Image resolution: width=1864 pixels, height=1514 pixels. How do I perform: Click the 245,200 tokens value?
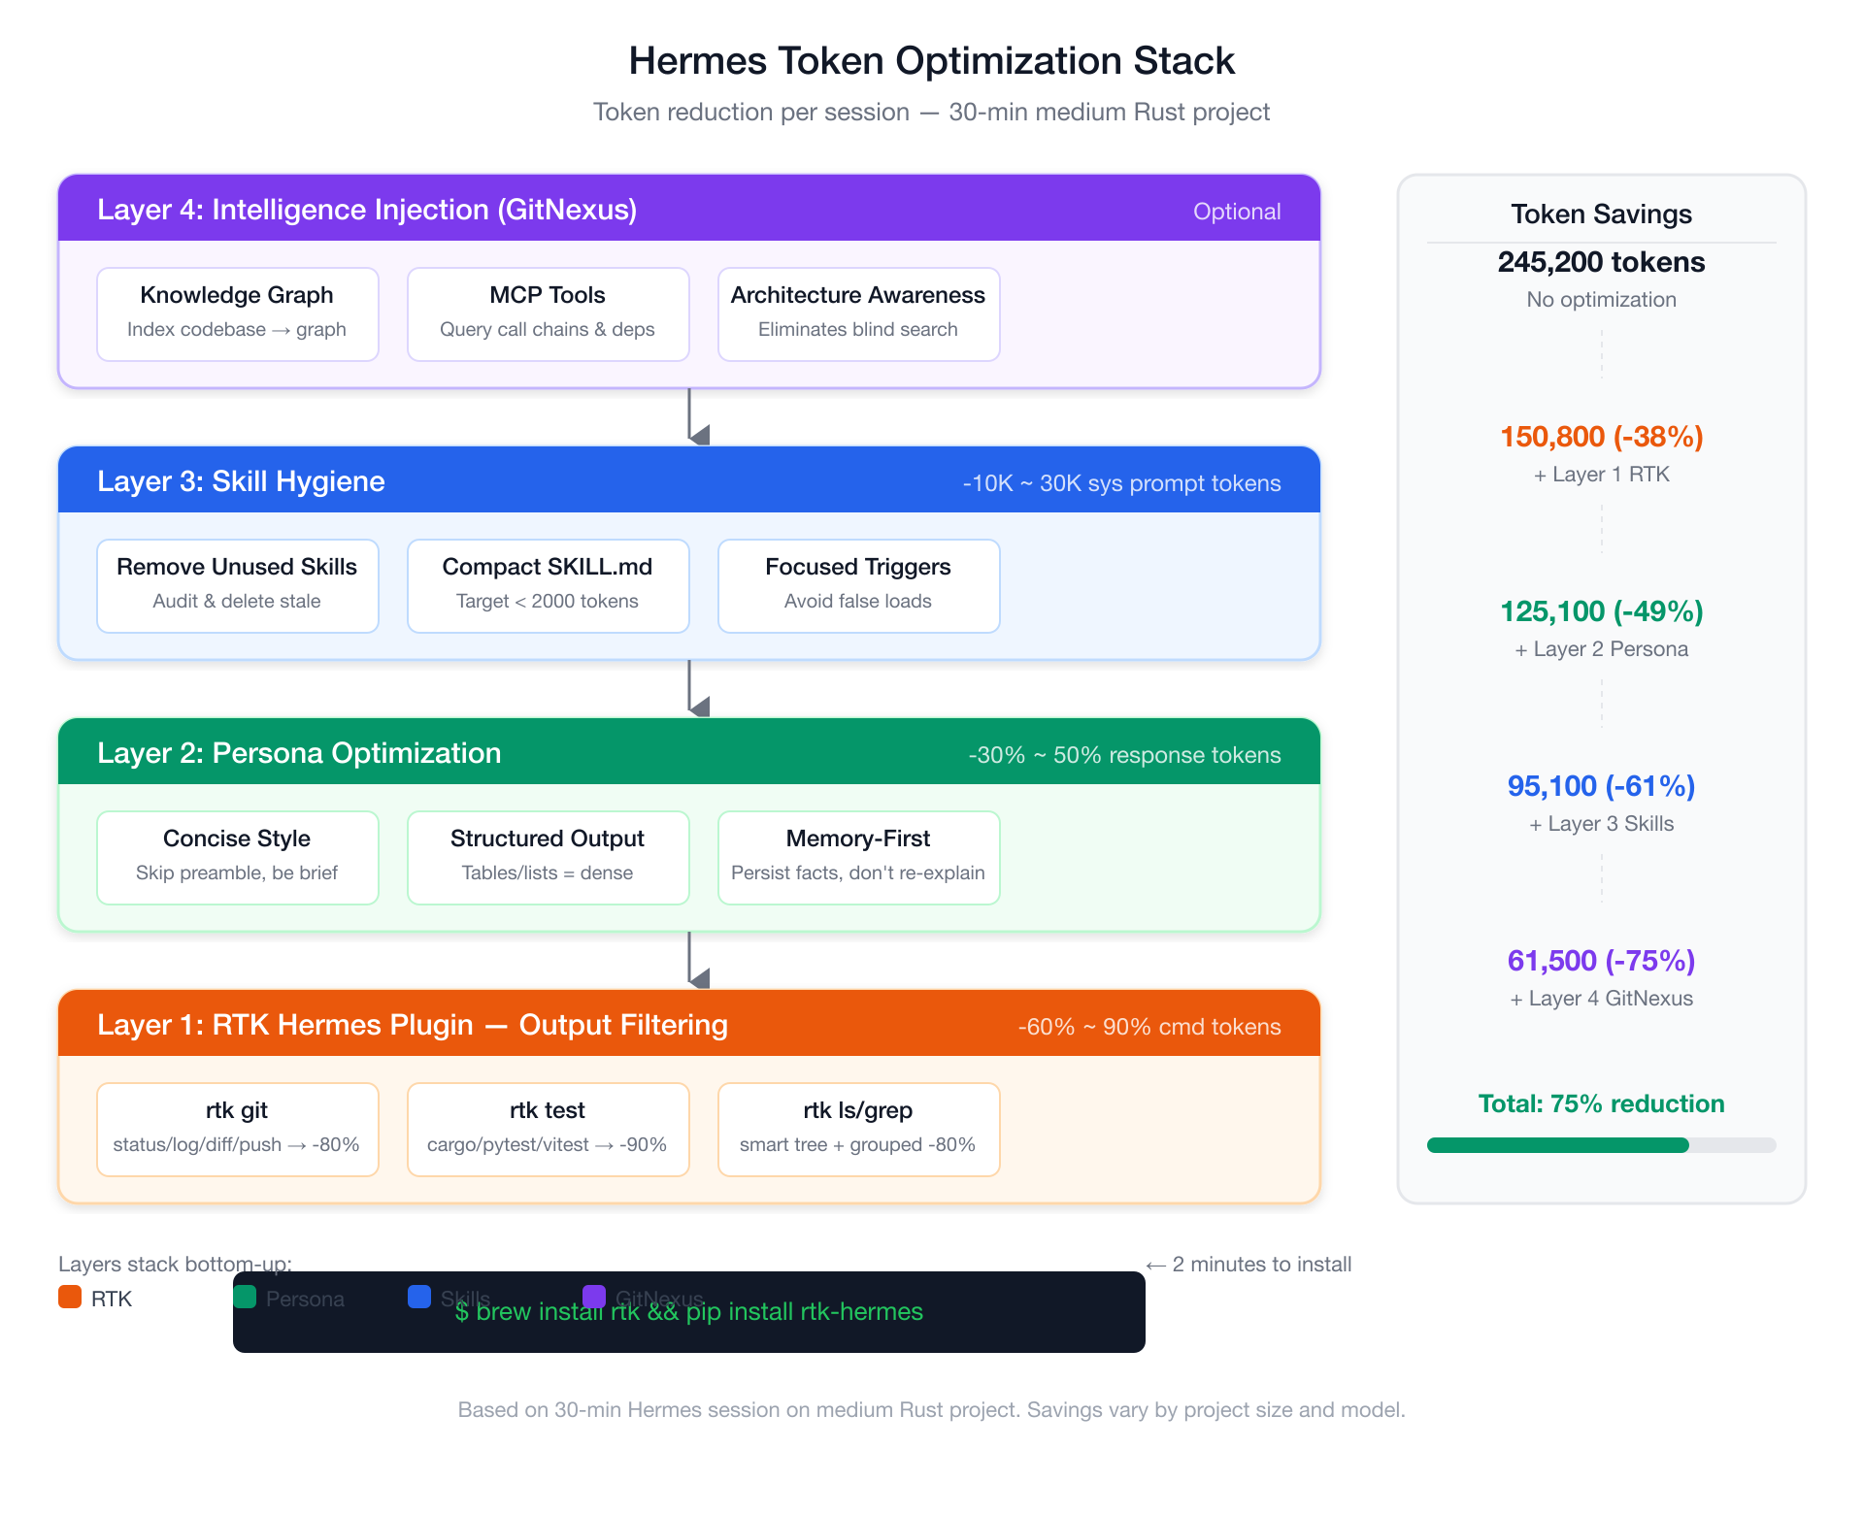click(x=1602, y=262)
